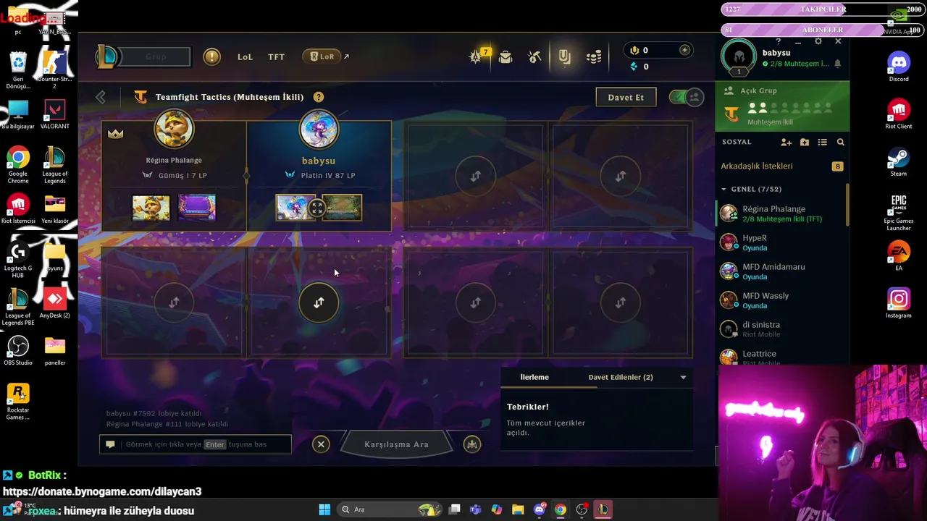Viewport: 927px width, 521px height.
Task: Click the chat input field in the lobby
Action: [196, 444]
